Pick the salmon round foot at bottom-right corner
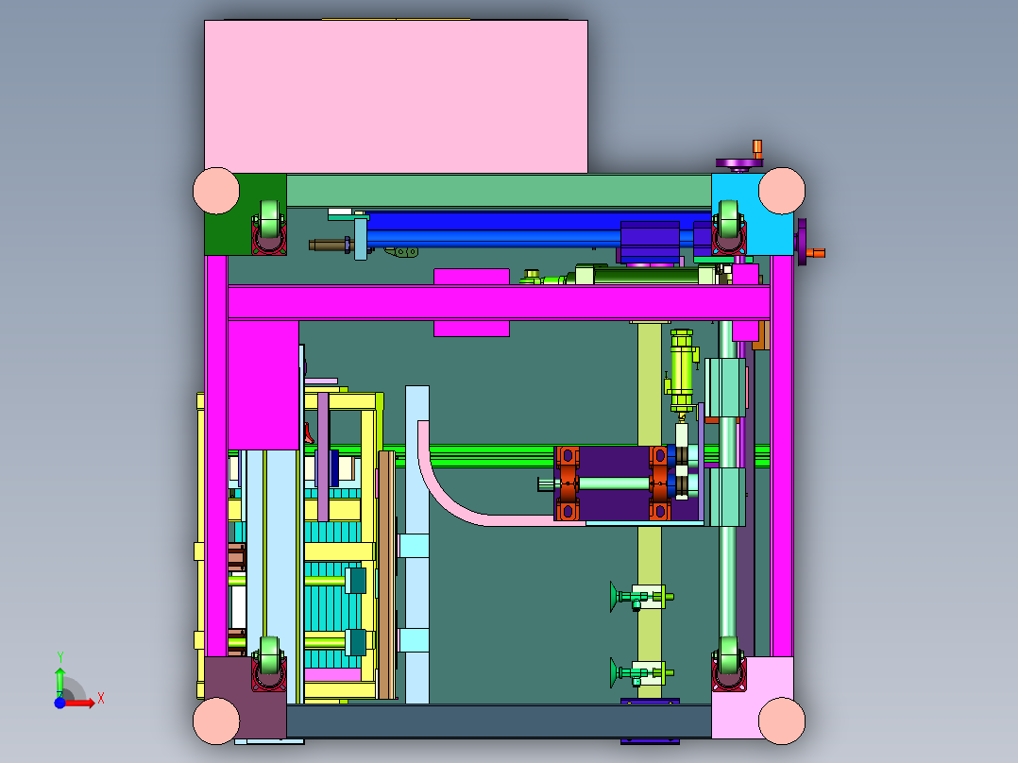The width and height of the screenshot is (1018, 763). (782, 721)
